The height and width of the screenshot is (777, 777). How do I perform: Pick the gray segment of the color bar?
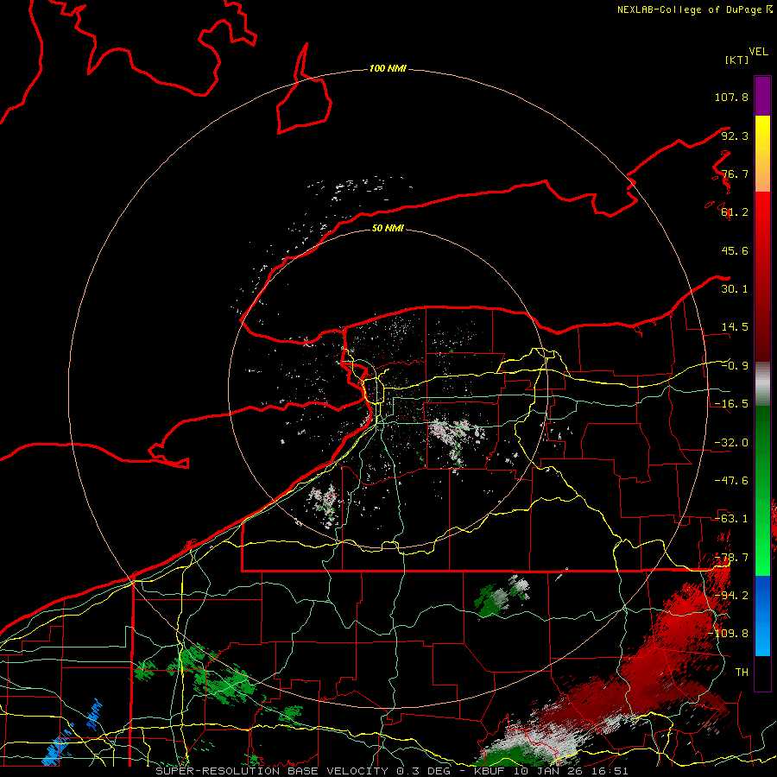(762, 382)
